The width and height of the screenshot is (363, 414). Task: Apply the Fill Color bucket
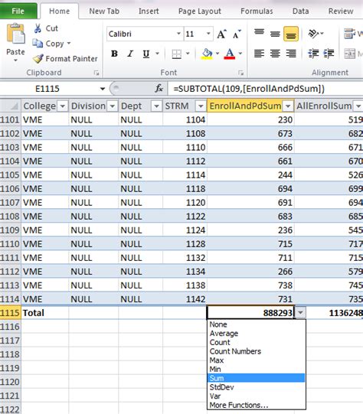point(207,54)
